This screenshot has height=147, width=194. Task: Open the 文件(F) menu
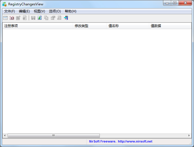coord(10,11)
